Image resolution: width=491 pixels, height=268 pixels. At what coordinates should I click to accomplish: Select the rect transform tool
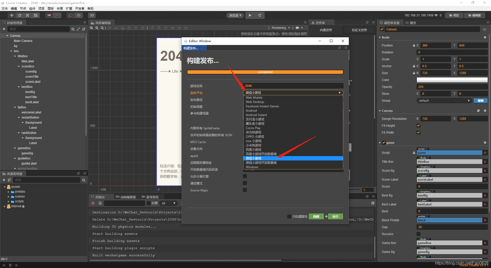pos(36,15)
